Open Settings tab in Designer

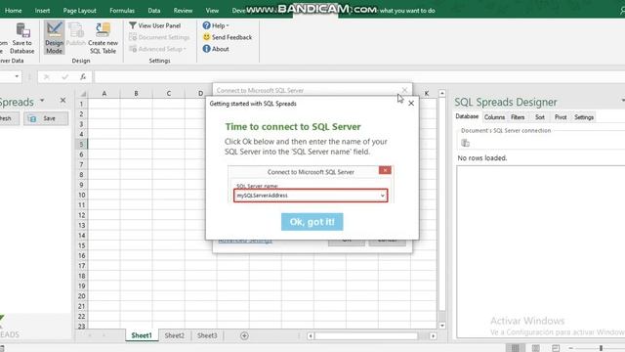point(584,117)
